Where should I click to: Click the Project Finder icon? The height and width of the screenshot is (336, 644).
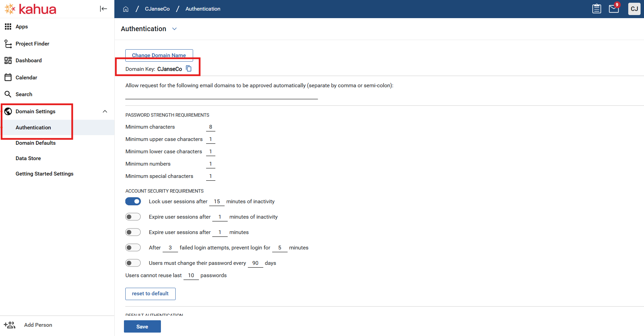[x=8, y=44]
